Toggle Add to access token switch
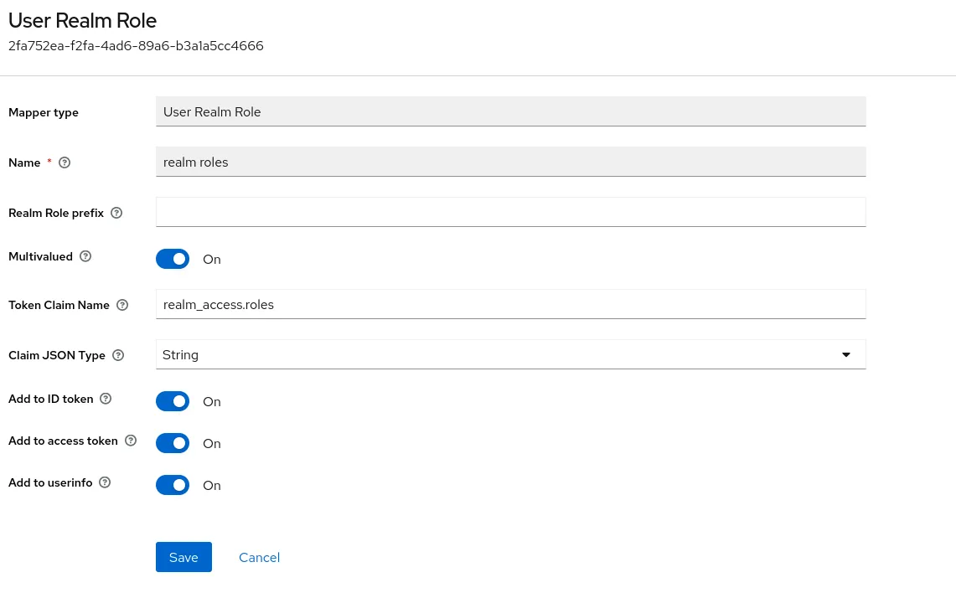This screenshot has height=593, width=956. point(173,443)
